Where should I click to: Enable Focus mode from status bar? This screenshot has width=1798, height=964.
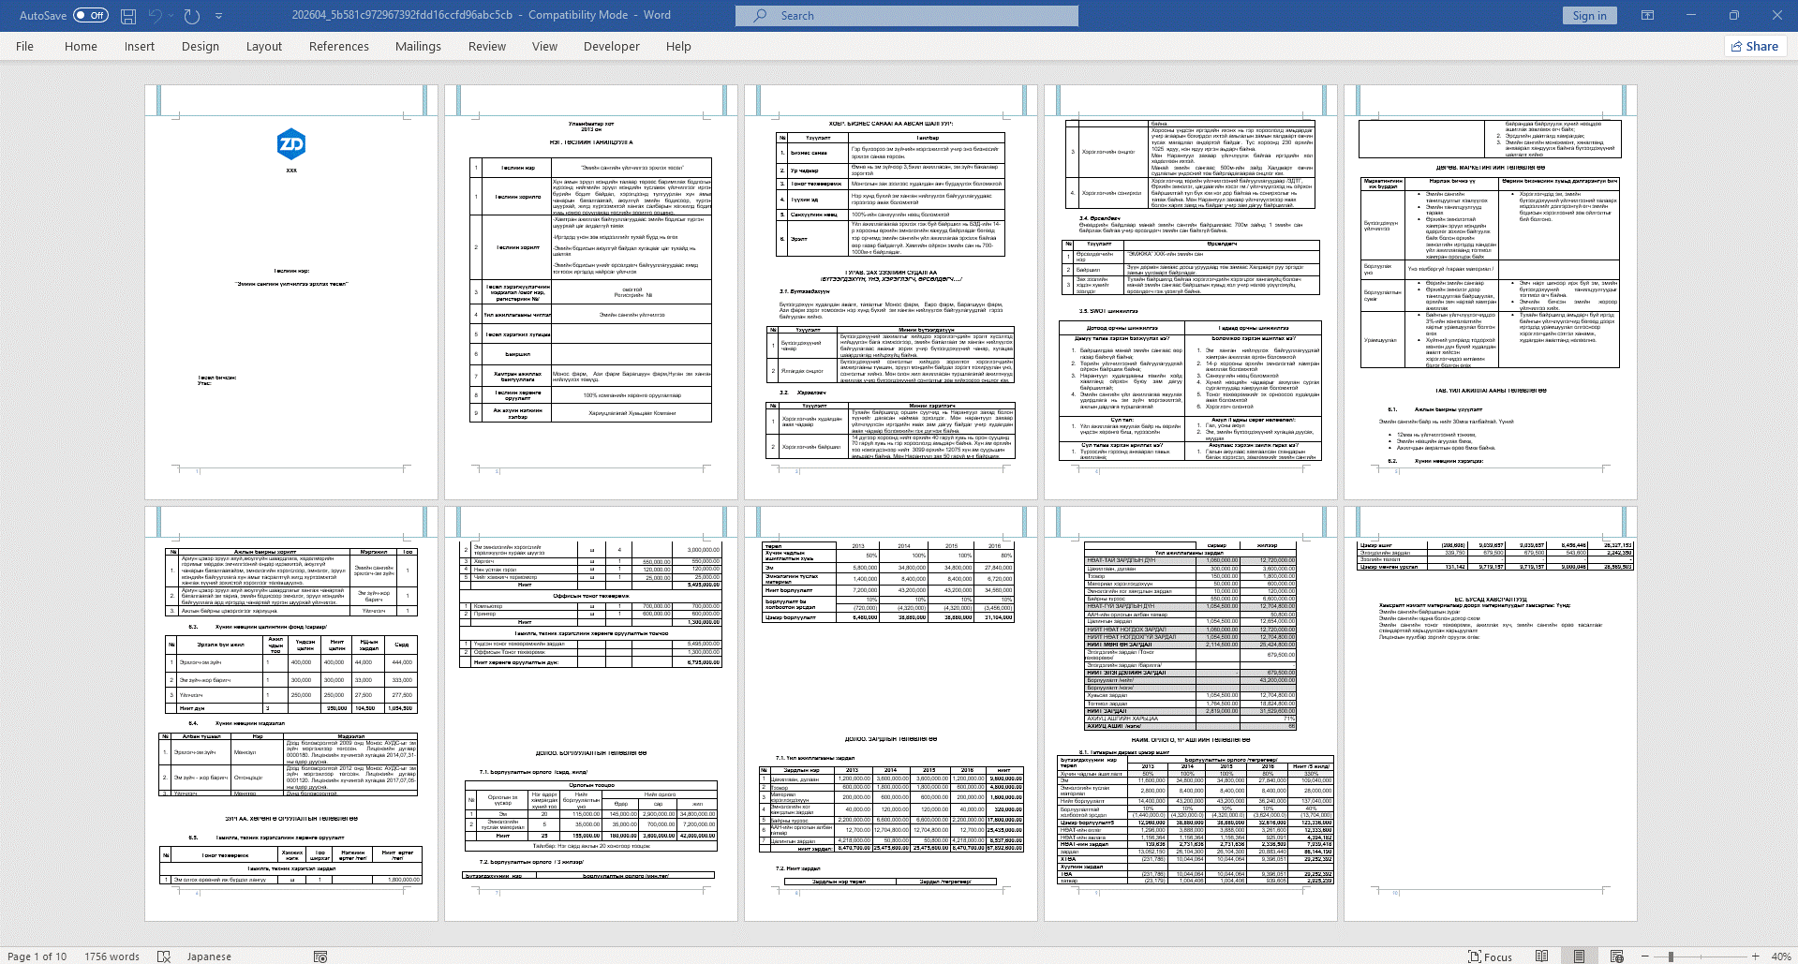click(x=1490, y=957)
